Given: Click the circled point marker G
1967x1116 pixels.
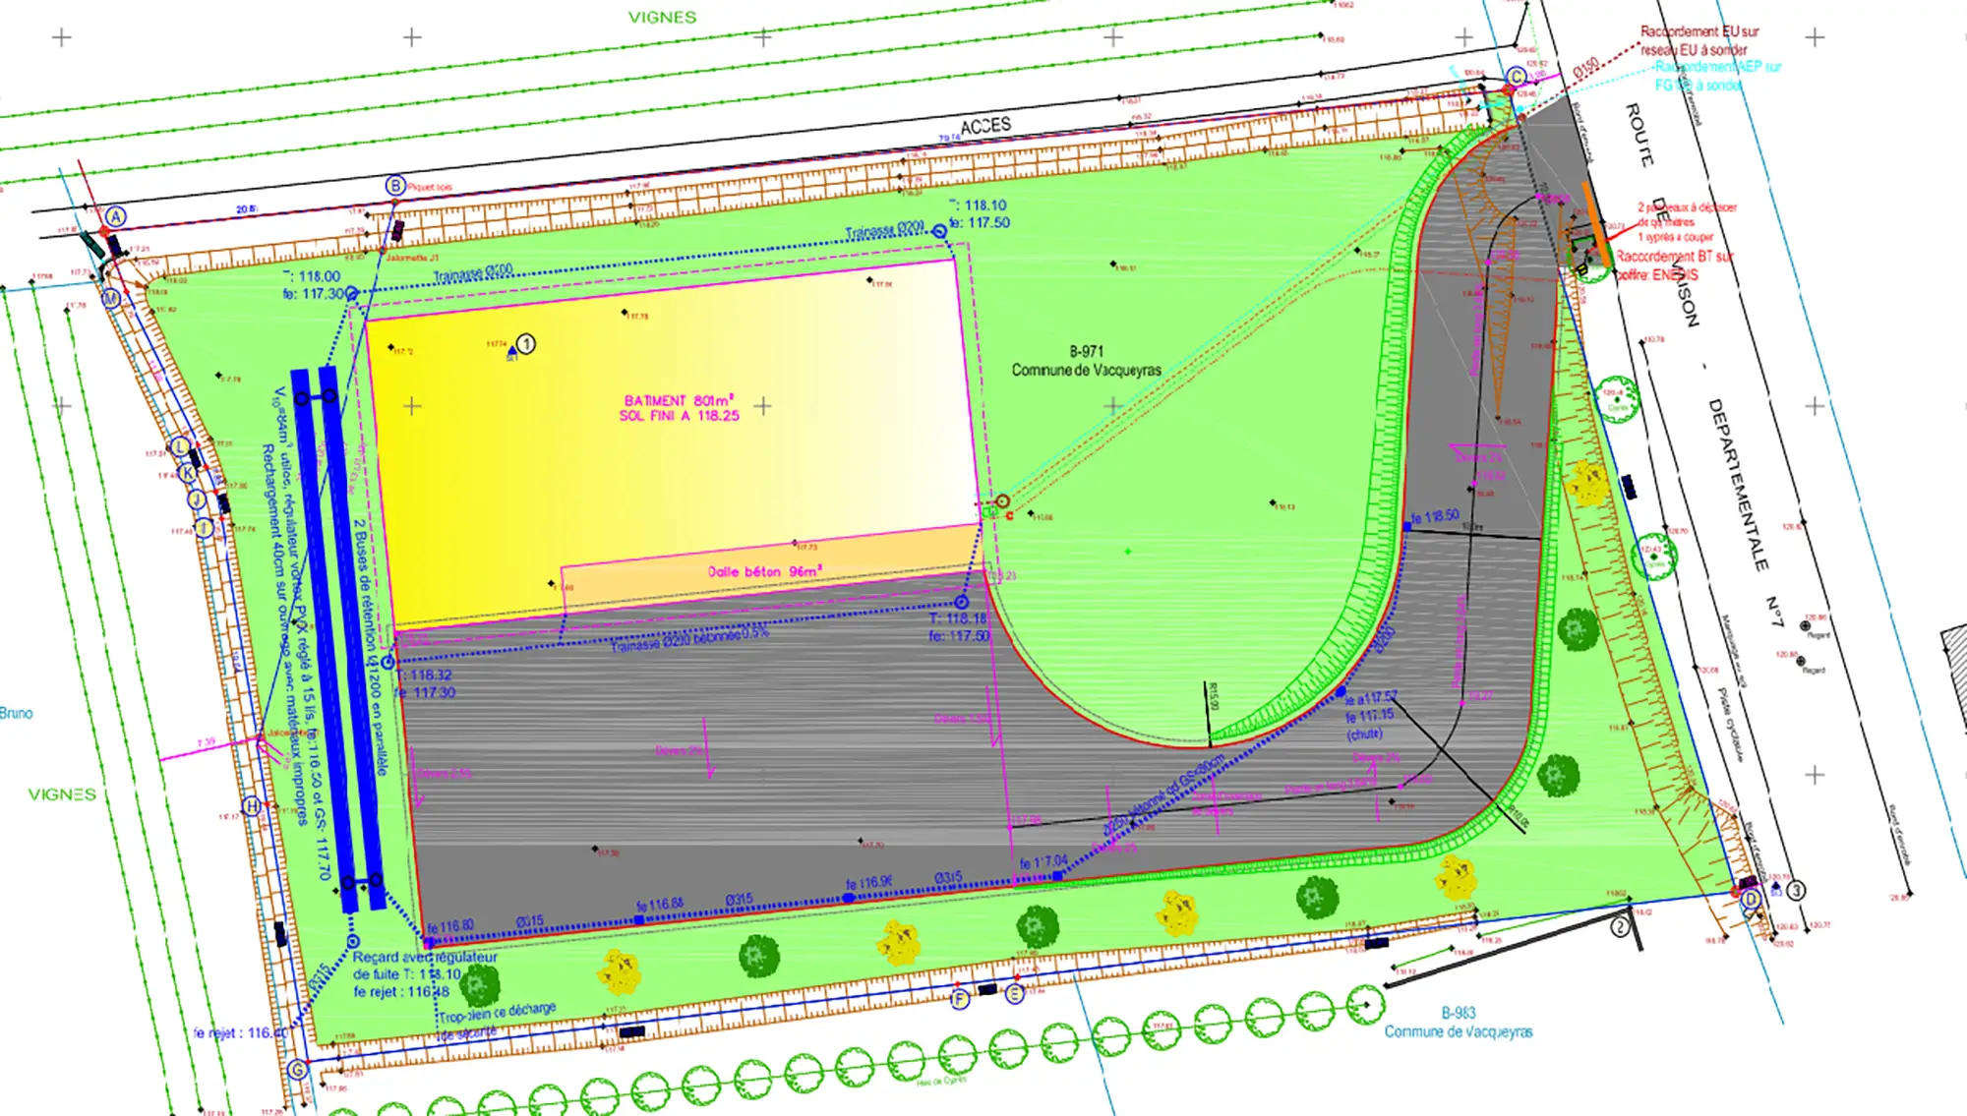Looking at the screenshot, I should pyautogui.click(x=297, y=1070).
